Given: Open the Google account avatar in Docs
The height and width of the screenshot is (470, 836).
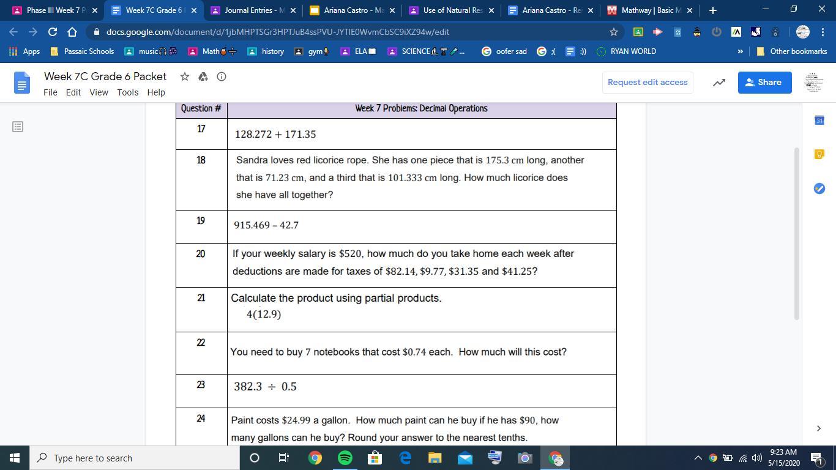Looking at the screenshot, I should coord(813,83).
